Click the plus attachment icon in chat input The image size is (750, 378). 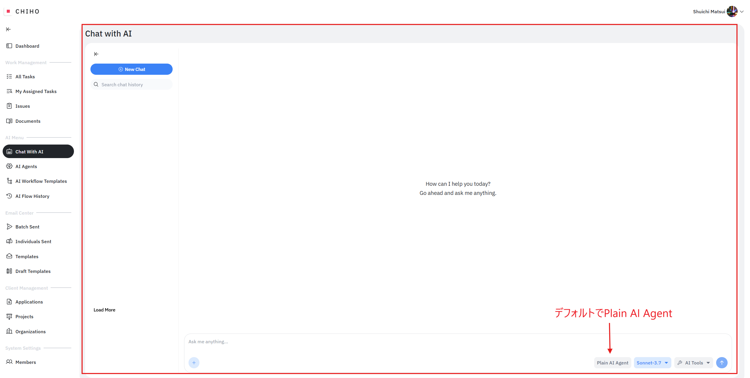click(x=194, y=363)
